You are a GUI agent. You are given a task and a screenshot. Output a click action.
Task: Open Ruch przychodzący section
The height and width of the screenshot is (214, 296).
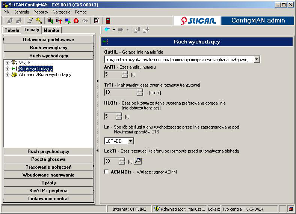[48, 151]
